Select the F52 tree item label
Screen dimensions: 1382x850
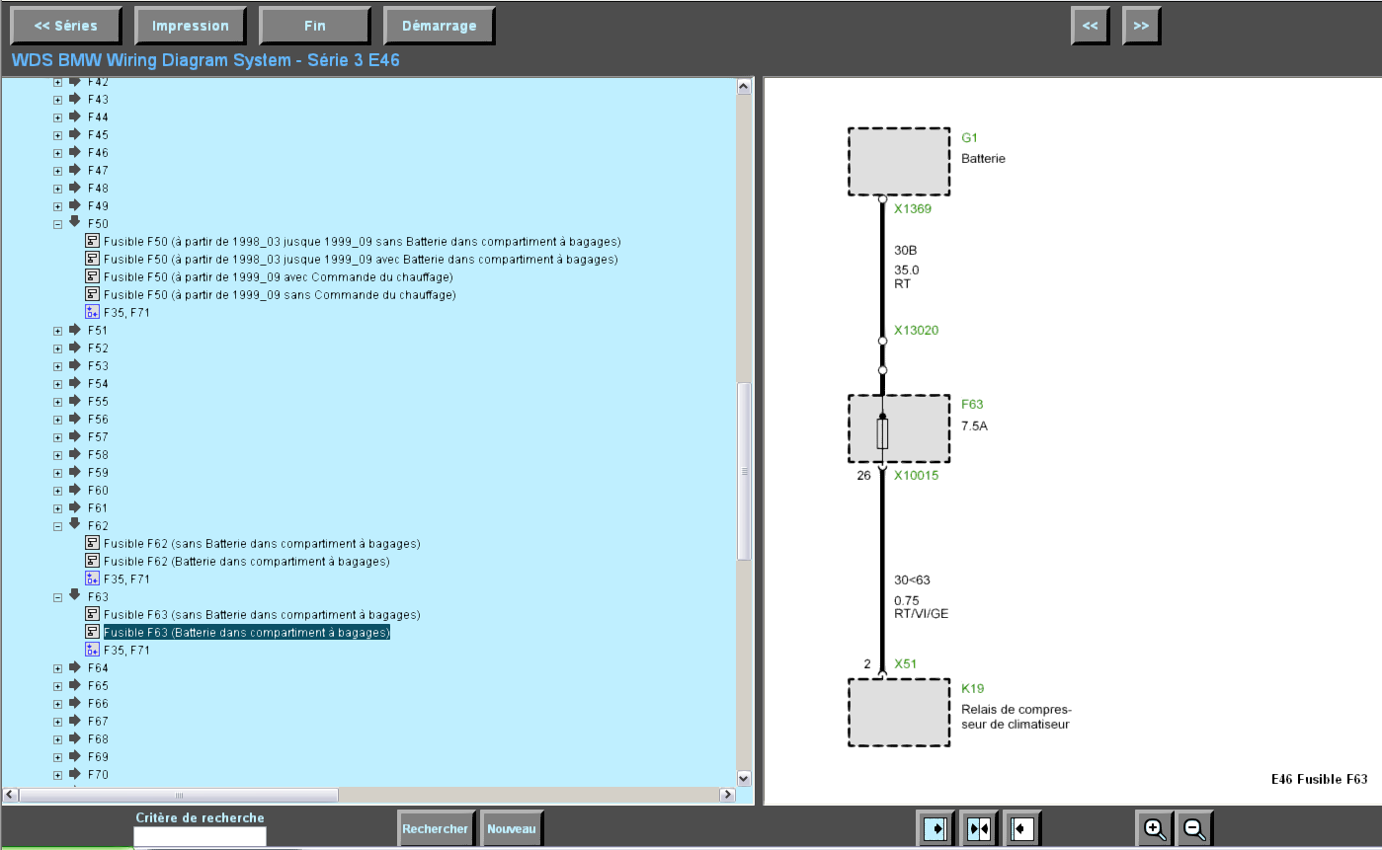[x=98, y=348]
